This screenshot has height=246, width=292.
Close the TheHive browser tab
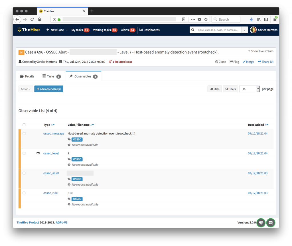pos(84,11)
